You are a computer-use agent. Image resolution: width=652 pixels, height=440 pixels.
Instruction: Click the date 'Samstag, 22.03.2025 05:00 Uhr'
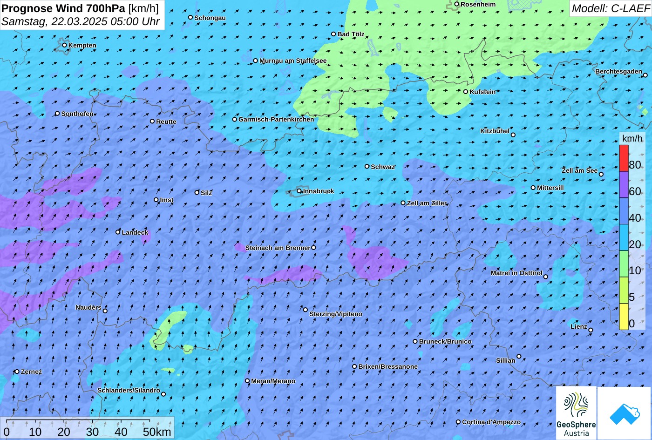pos(81,21)
